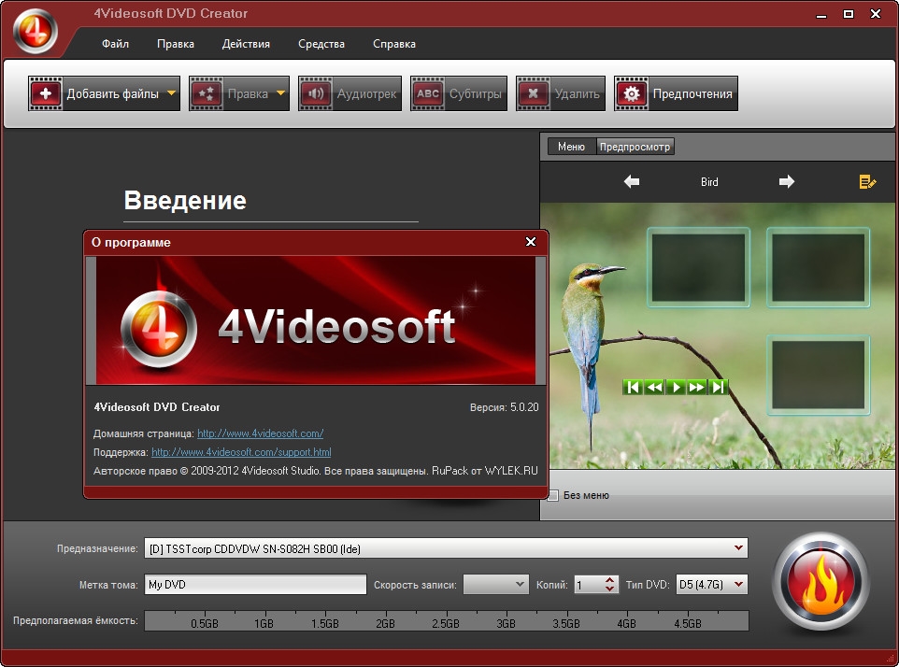Click the Субтитры ABC icon
The image size is (899, 667).
[428, 93]
